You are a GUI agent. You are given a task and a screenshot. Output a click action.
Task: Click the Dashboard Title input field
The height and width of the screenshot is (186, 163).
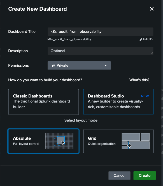(100, 32)
